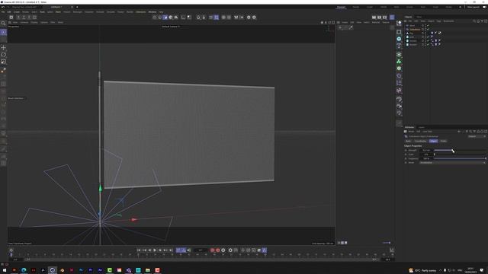This screenshot has width=488, height=274.
Task: Open the Windows Start menu
Action: pos(5,270)
